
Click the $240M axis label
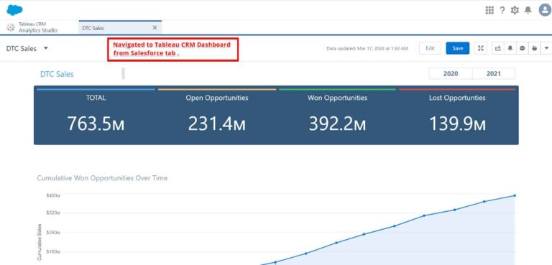[53, 233]
